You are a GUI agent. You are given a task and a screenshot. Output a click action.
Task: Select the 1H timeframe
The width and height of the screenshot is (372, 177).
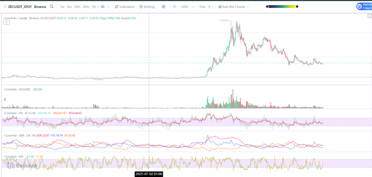pyautogui.click(x=94, y=7)
